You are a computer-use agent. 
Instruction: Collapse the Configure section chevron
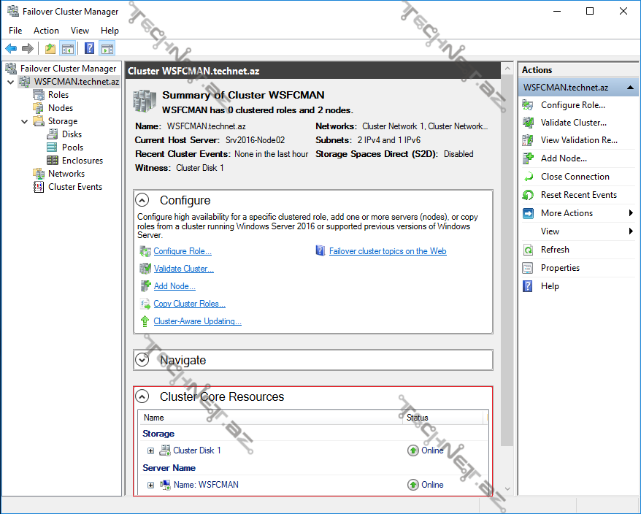[x=143, y=199]
